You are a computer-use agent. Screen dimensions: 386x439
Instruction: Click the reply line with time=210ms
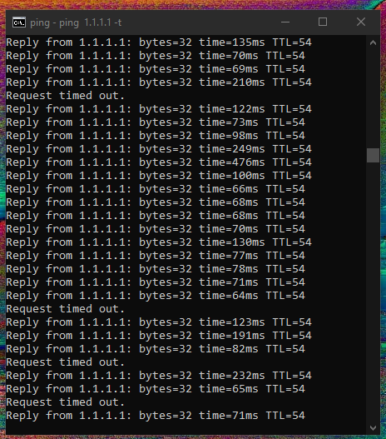[159, 82]
